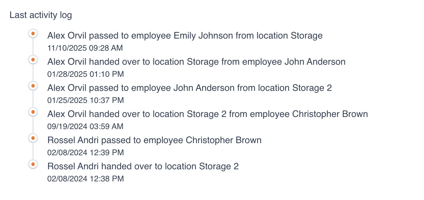Click the timestamp 11/10/2025 09:28 AM
Viewport: 424px width, 200px height.
click(85, 48)
